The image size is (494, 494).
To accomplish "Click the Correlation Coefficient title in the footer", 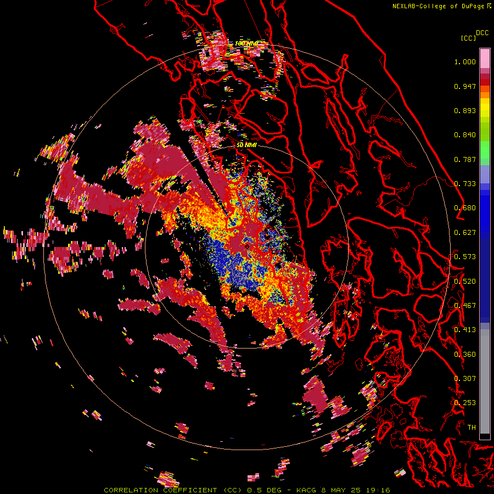I will [172, 490].
